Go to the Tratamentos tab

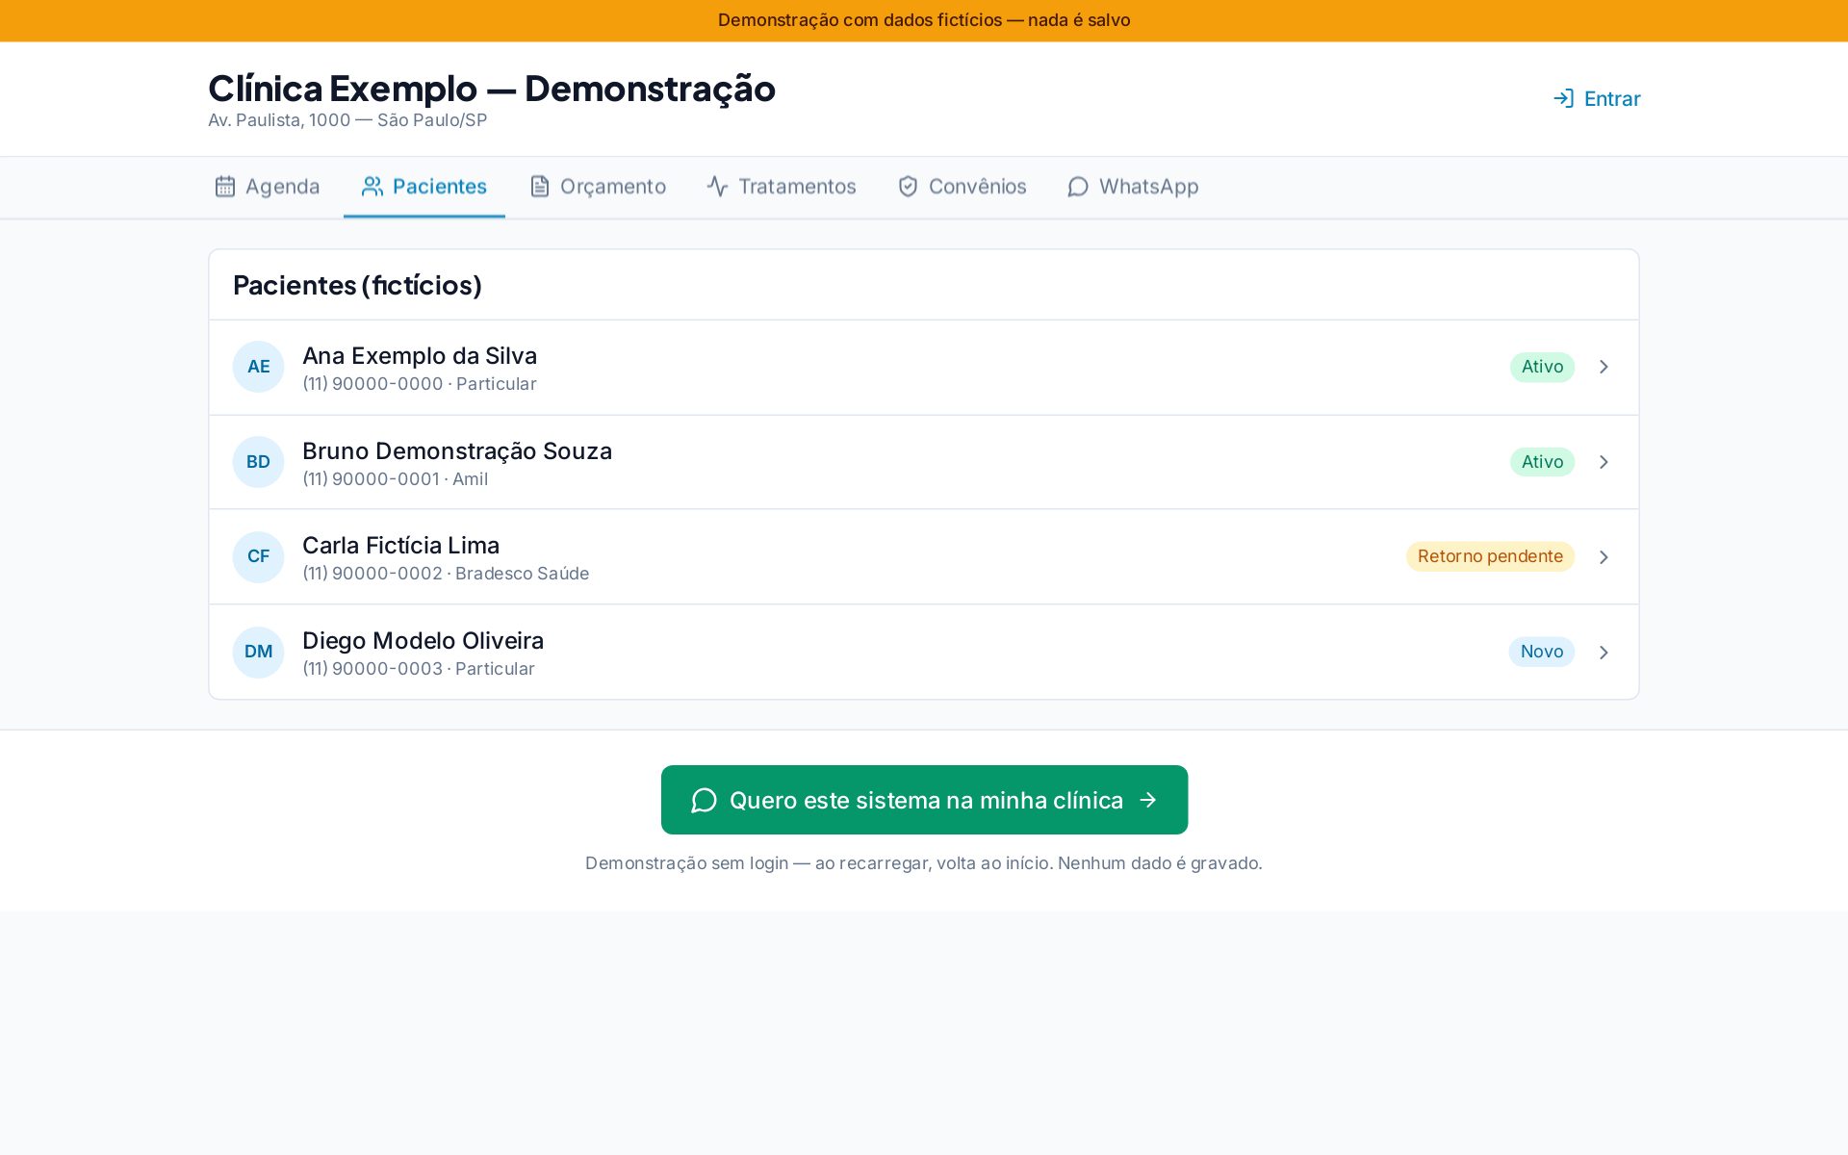tap(782, 187)
